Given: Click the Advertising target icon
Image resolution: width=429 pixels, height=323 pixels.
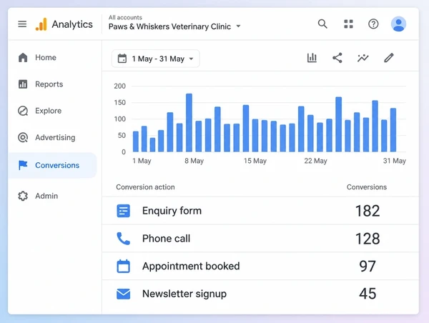Looking at the screenshot, I should pos(23,137).
